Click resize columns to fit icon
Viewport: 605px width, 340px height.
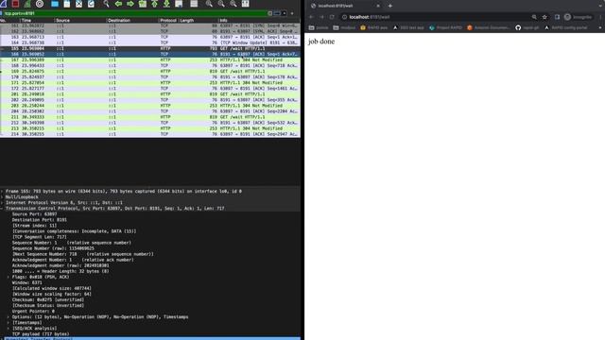246,4
